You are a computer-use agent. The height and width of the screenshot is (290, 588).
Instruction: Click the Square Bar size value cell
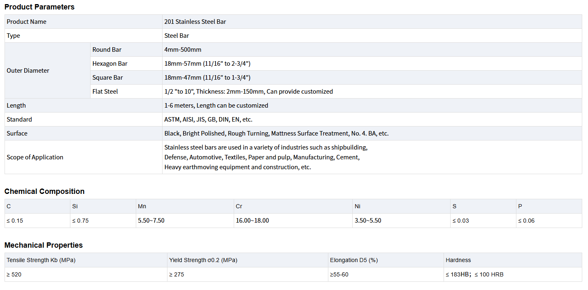(x=207, y=78)
